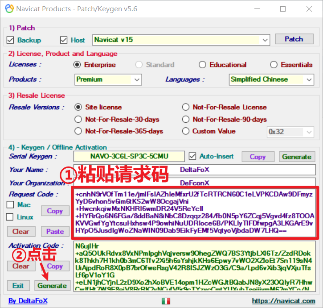Select the Essentials license option
The height and width of the screenshot is (308, 323).
274,65
